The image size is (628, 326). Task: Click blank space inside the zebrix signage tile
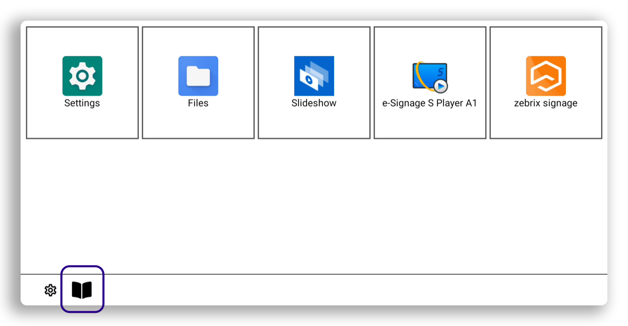coord(546,124)
